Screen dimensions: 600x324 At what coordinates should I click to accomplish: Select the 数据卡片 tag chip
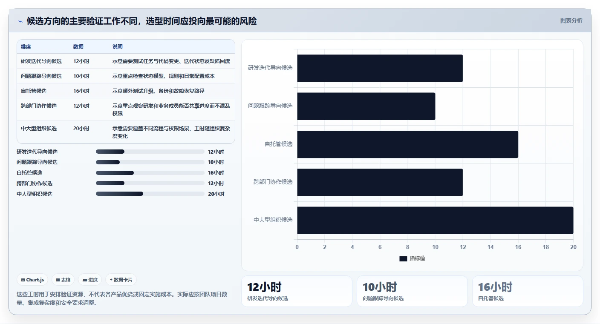tap(121, 280)
